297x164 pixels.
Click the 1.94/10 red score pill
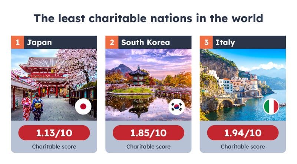tap(242, 133)
